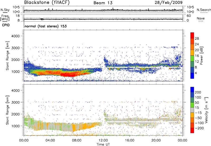Click the "-15" label on the Velocity scale
211x146 pixels.
pyautogui.click(x=198, y=113)
